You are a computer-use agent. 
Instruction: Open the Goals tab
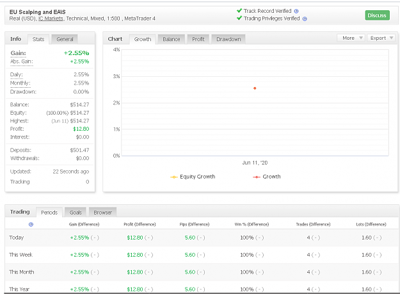pos(76,213)
